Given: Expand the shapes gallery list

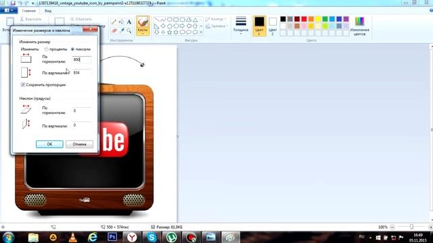Looking at the screenshot, I should pyautogui.click(x=201, y=32).
